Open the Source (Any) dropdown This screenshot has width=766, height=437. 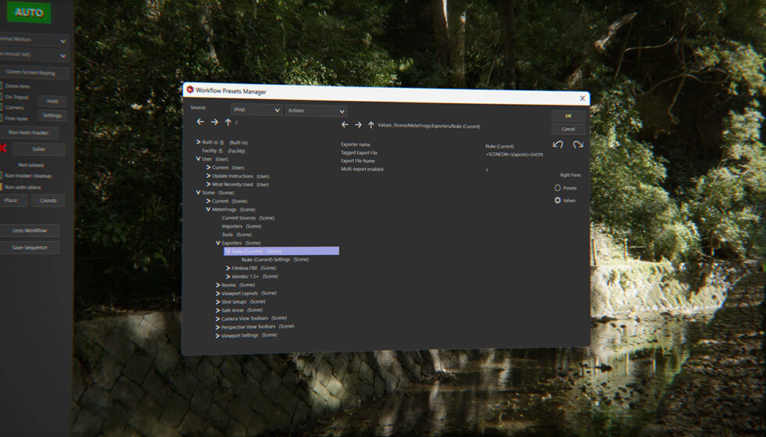coord(256,110)
